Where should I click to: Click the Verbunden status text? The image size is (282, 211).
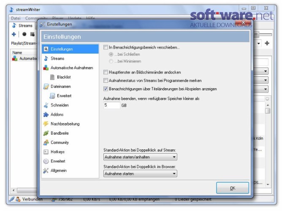[33, 199]
